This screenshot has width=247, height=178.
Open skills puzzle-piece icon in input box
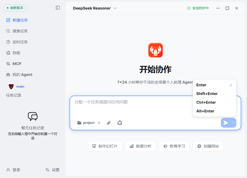coord(120,123)
